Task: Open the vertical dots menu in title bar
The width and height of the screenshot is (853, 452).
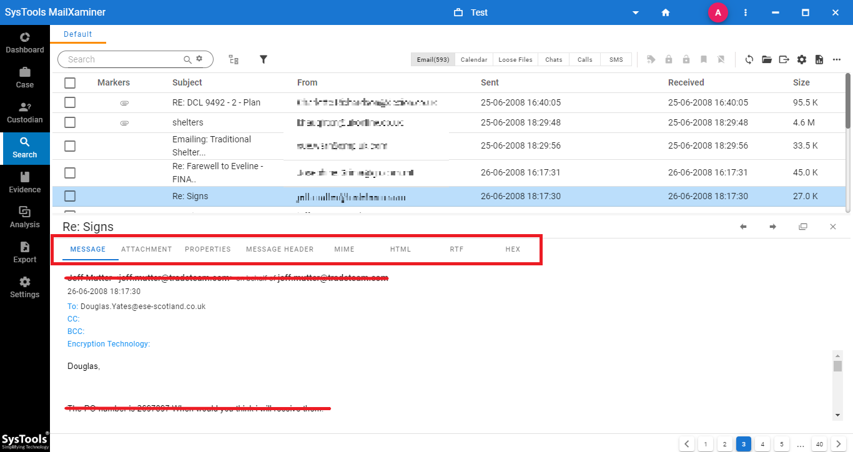Action: (x=746, y=12)
